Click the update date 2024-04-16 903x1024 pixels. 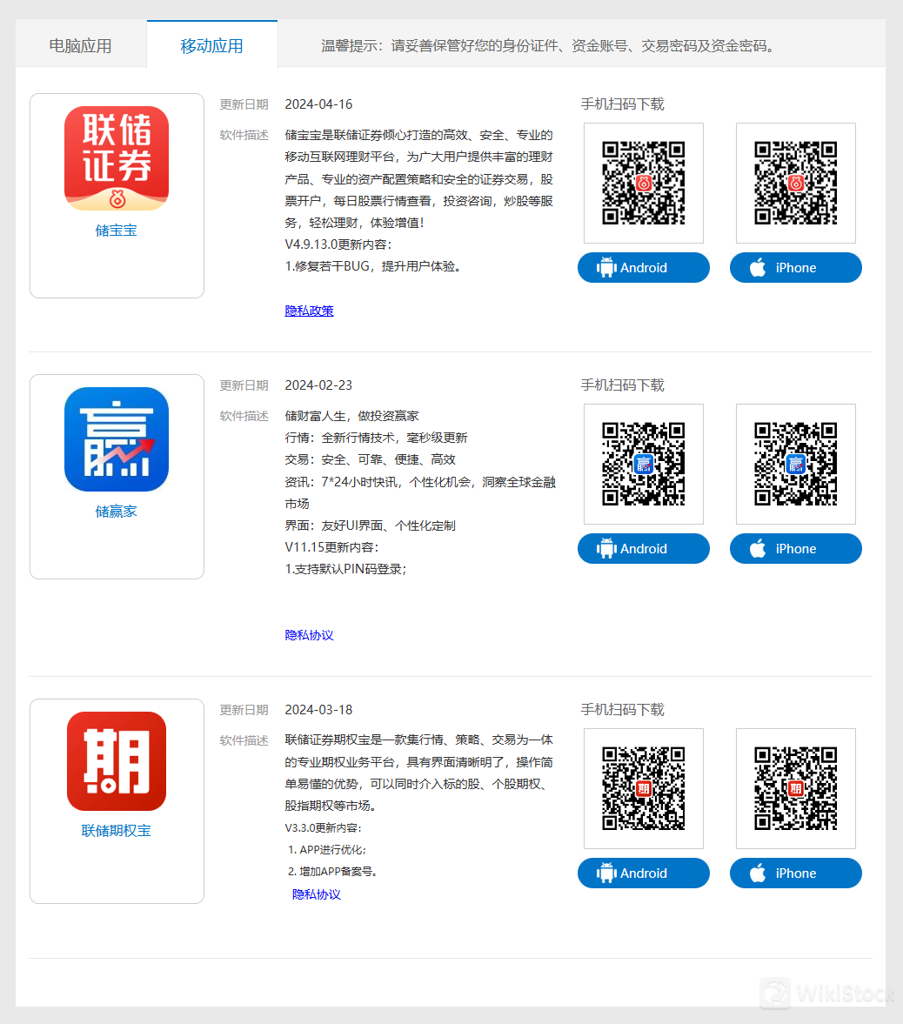point(318,104)
